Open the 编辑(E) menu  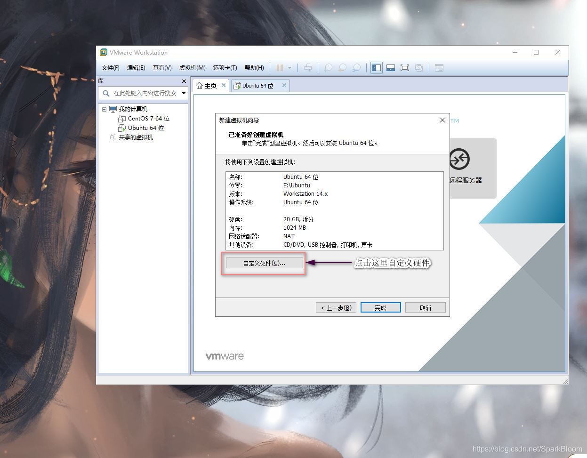(136, 68)
